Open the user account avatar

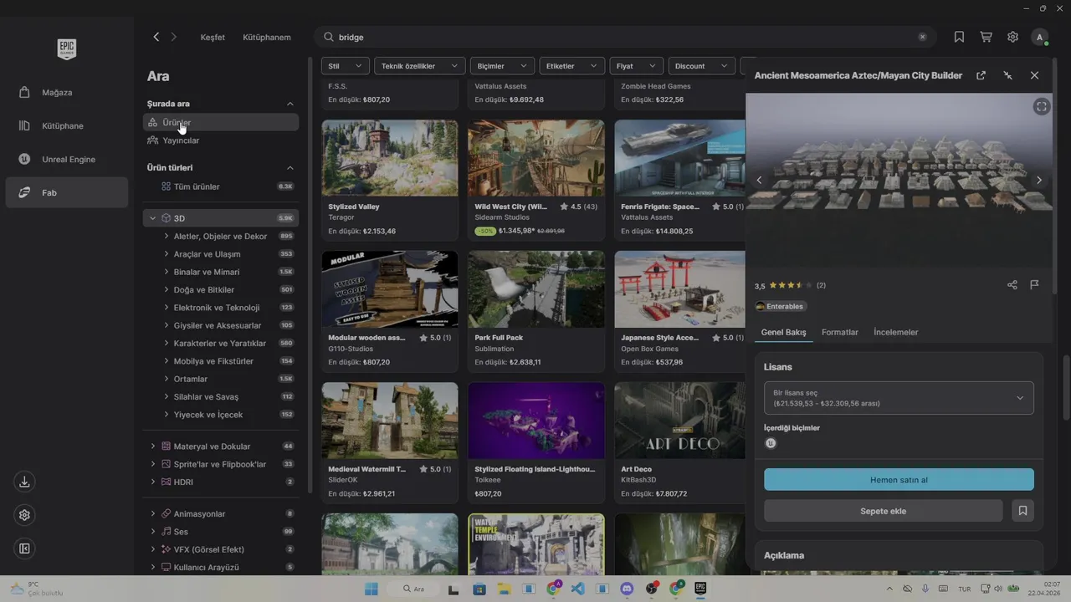1040,37
